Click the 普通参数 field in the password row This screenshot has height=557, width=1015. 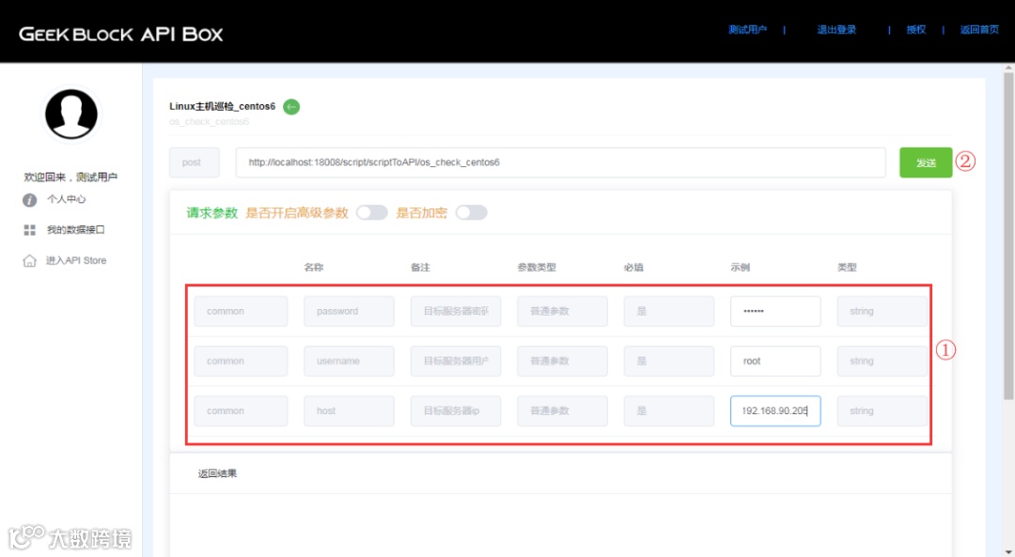point(563,311)
